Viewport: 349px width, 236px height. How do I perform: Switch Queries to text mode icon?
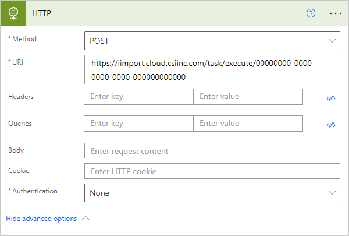point(332,125)
